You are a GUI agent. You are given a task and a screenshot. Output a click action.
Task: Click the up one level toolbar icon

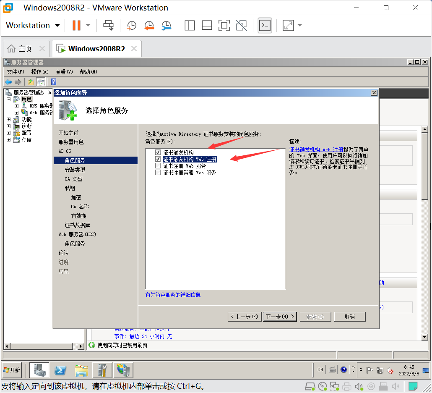point(31,82)
